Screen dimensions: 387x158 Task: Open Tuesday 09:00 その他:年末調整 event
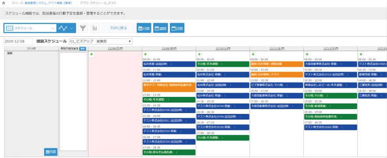coord(223,64)
